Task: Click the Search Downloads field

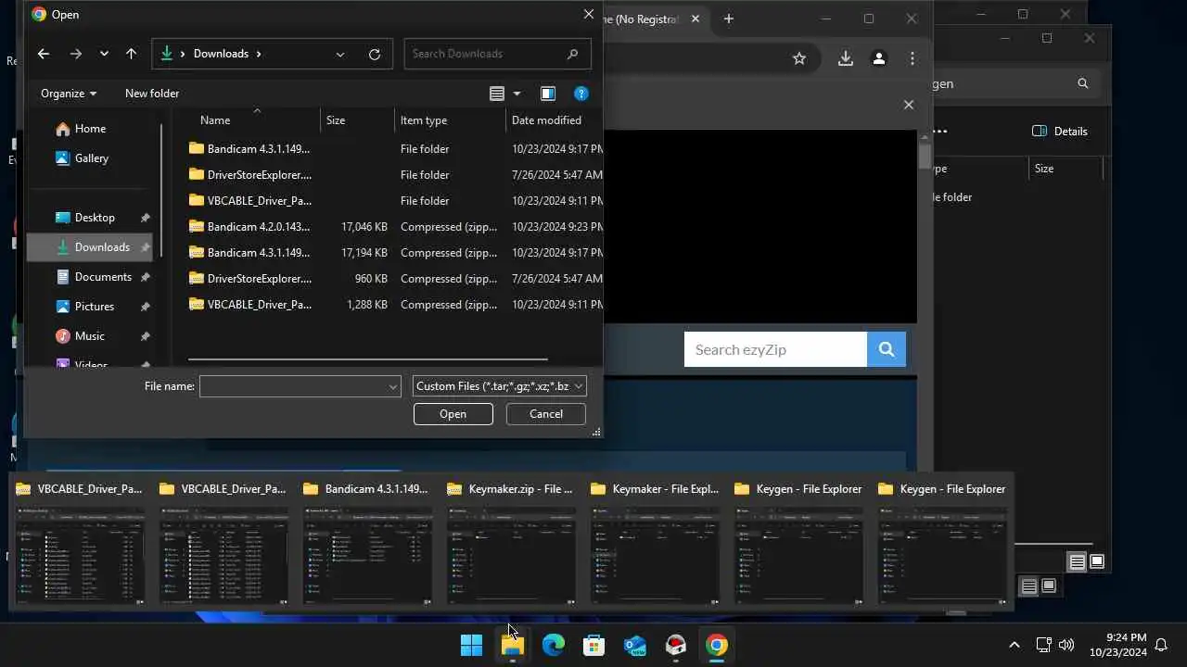Action: pos(497,54)
